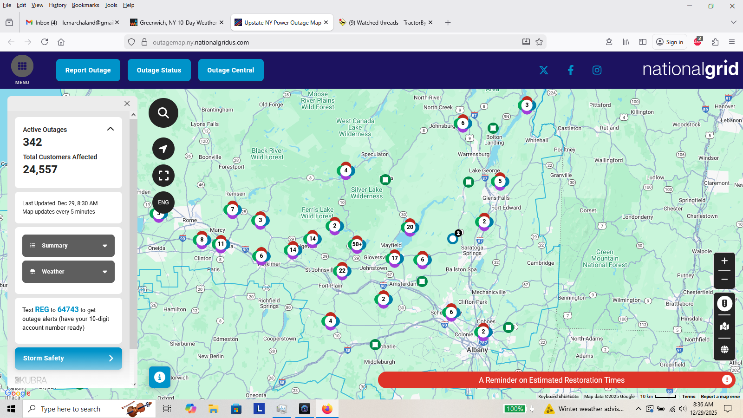The image size is (743, 418).
Task: Open National Grid's Instagram page
Action: (x=597, y=70)
